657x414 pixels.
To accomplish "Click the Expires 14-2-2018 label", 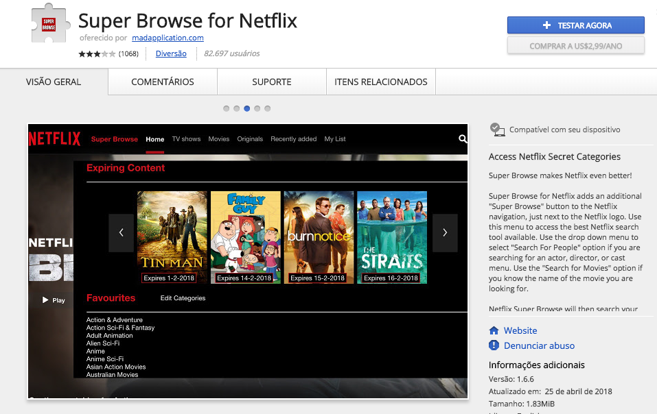I will [x=244, y=278].
